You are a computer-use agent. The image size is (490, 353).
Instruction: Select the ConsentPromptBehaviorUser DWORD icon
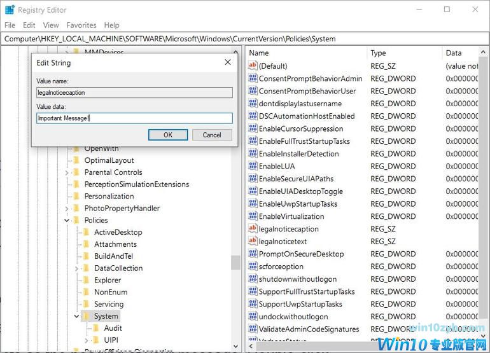click(x=253, y=90)
